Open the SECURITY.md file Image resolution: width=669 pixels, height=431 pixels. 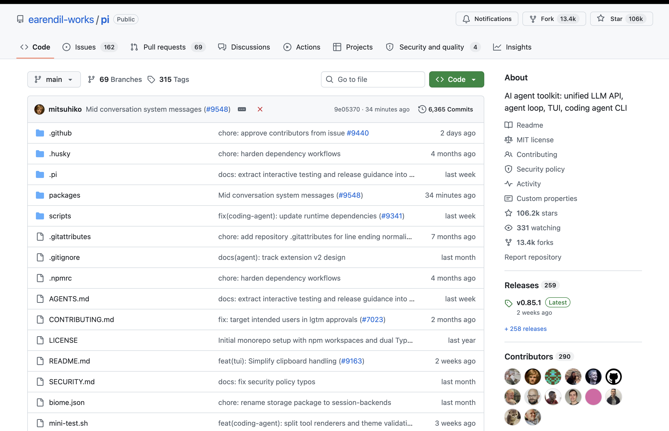pos(72,381)
